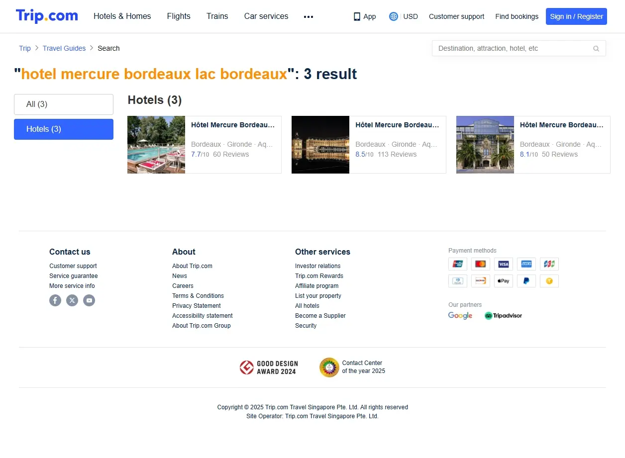Open About Trip.com Group link

pyautogui.click(x=202, y=326)
